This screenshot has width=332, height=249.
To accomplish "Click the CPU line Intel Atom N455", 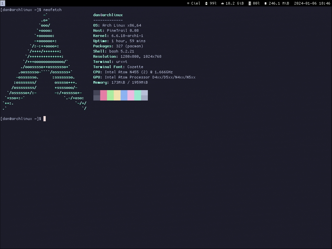I will coord(139,72).
